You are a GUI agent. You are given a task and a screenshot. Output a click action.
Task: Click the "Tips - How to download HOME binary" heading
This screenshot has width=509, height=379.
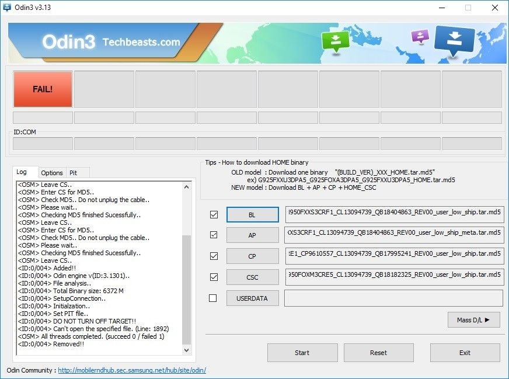(257, 162)
